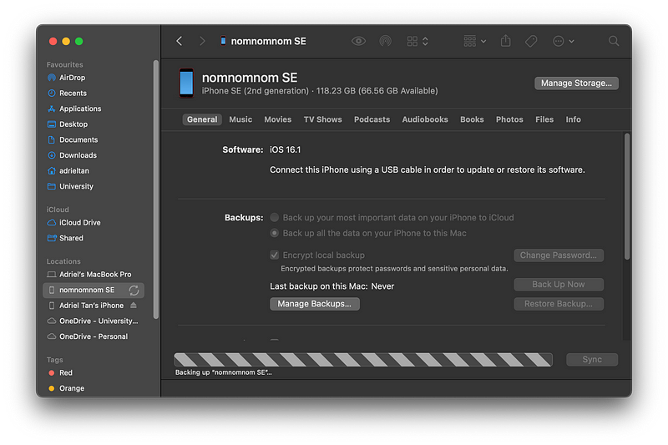Switch to the TV Shows tab

(322, 119)
